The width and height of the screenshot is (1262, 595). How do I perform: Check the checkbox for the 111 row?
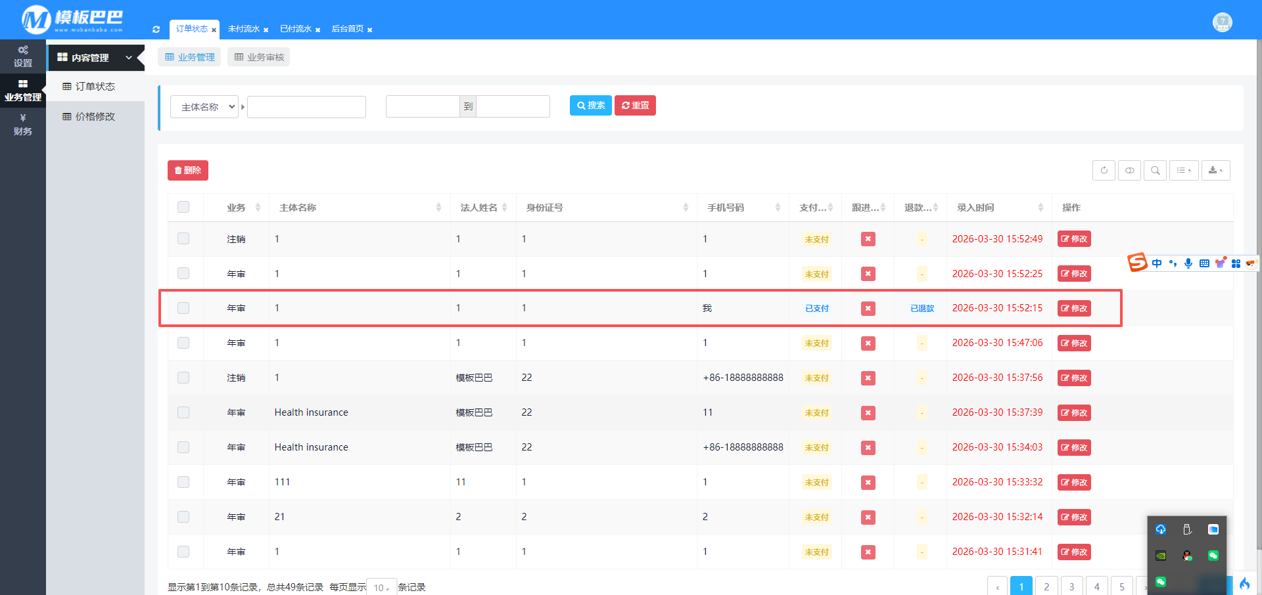pos(183,482)
